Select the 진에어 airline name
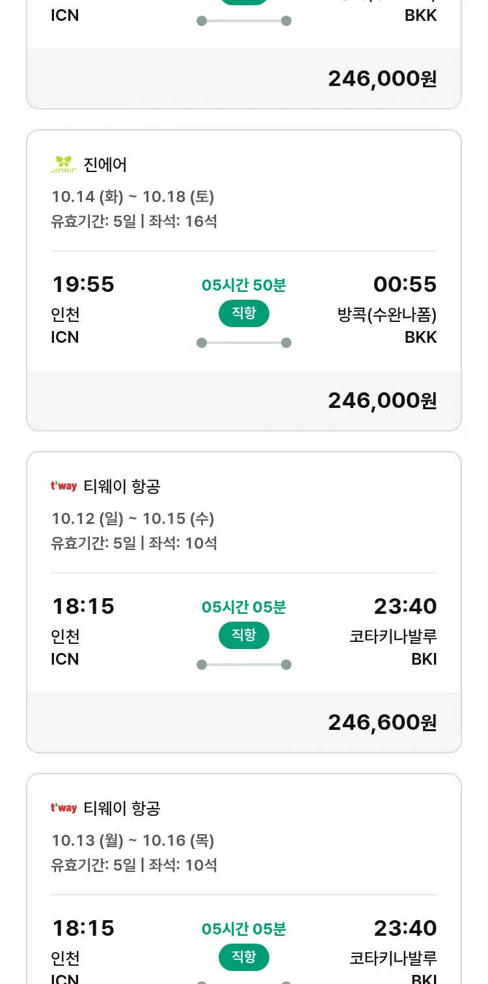Image resolution: width=488 pixels, height=984 pixels. pyautogui.click(x=105, y=165)
